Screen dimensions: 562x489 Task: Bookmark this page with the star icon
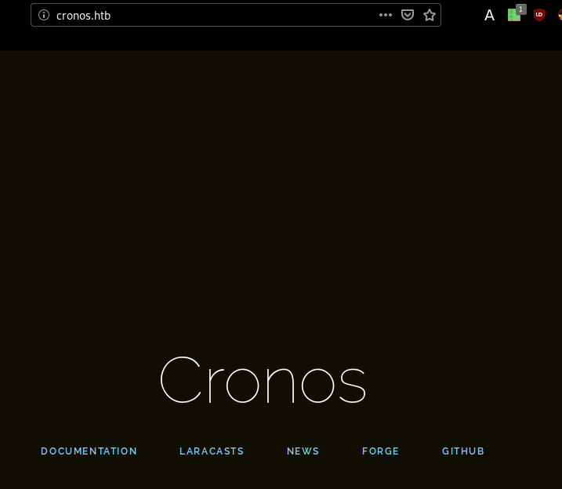430,15
